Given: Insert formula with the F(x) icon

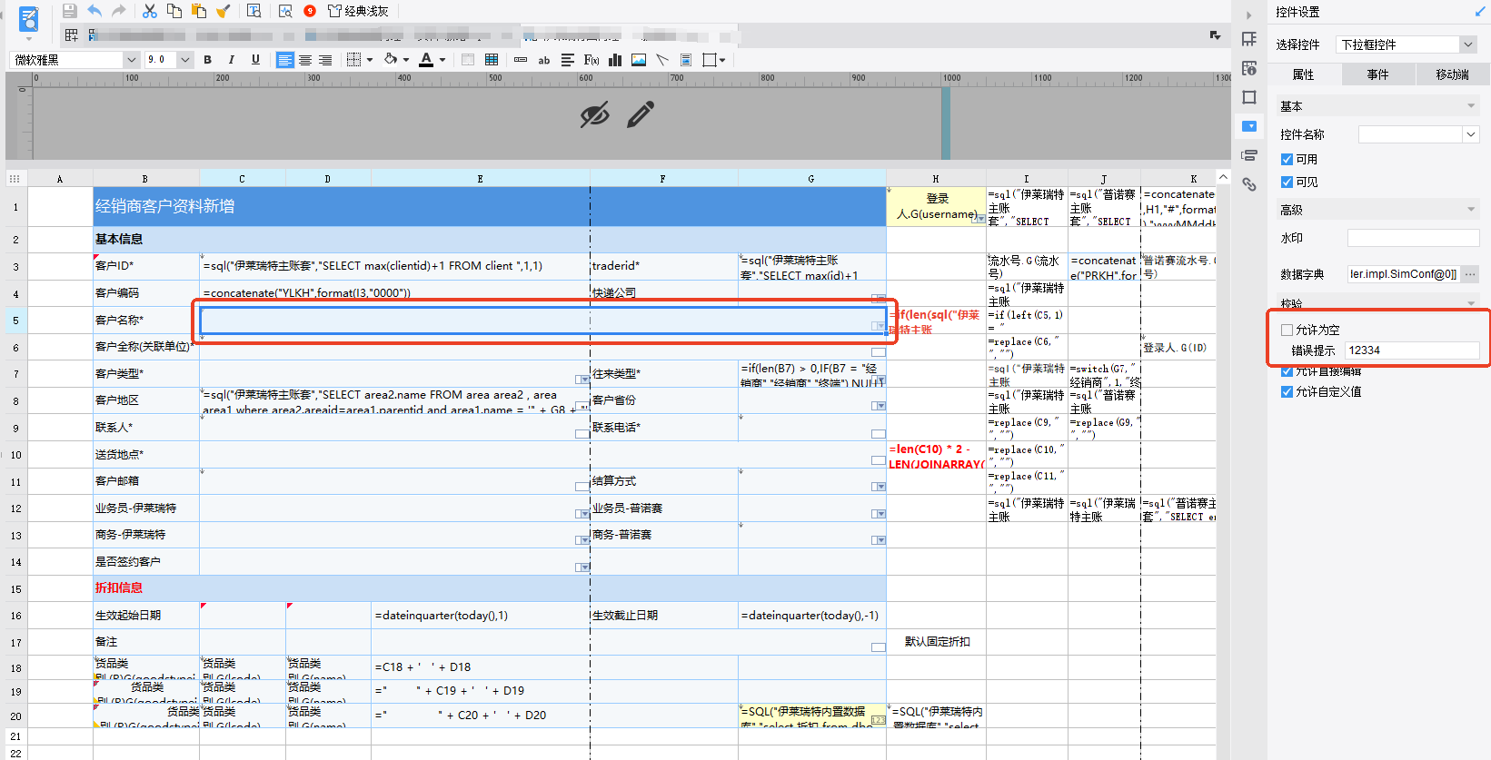Looking at the screenshot, I should [x=591, y=60].
